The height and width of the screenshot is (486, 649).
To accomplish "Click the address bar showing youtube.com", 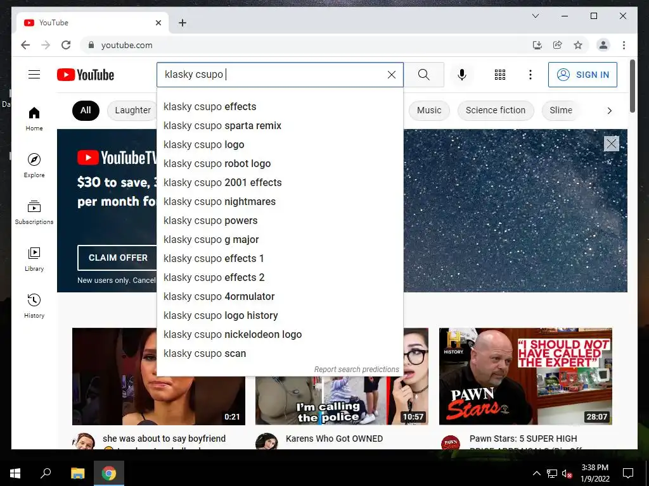I will tap(306, 45).
